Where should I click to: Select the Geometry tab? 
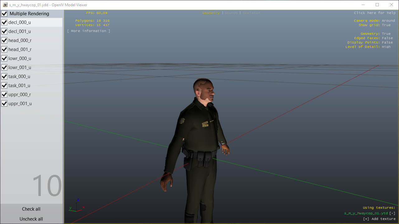click(211, 13)
